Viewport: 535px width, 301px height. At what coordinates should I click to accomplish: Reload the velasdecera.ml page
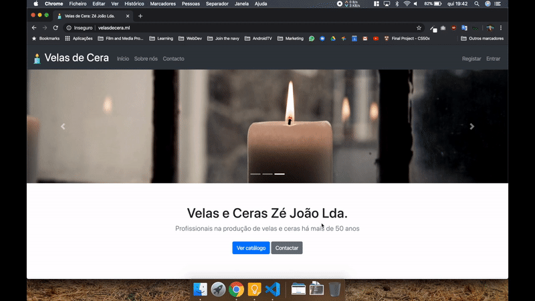tap(56, 28)
